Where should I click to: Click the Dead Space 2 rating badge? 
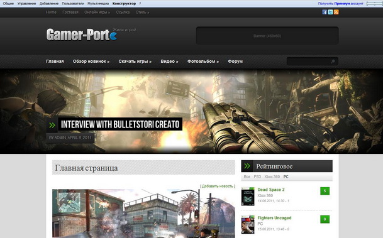tap(325, 191)
